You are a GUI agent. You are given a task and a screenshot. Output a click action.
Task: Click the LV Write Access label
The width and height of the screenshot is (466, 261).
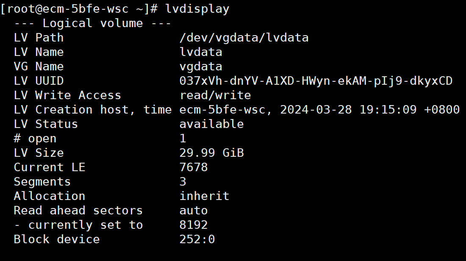[67, 95]
